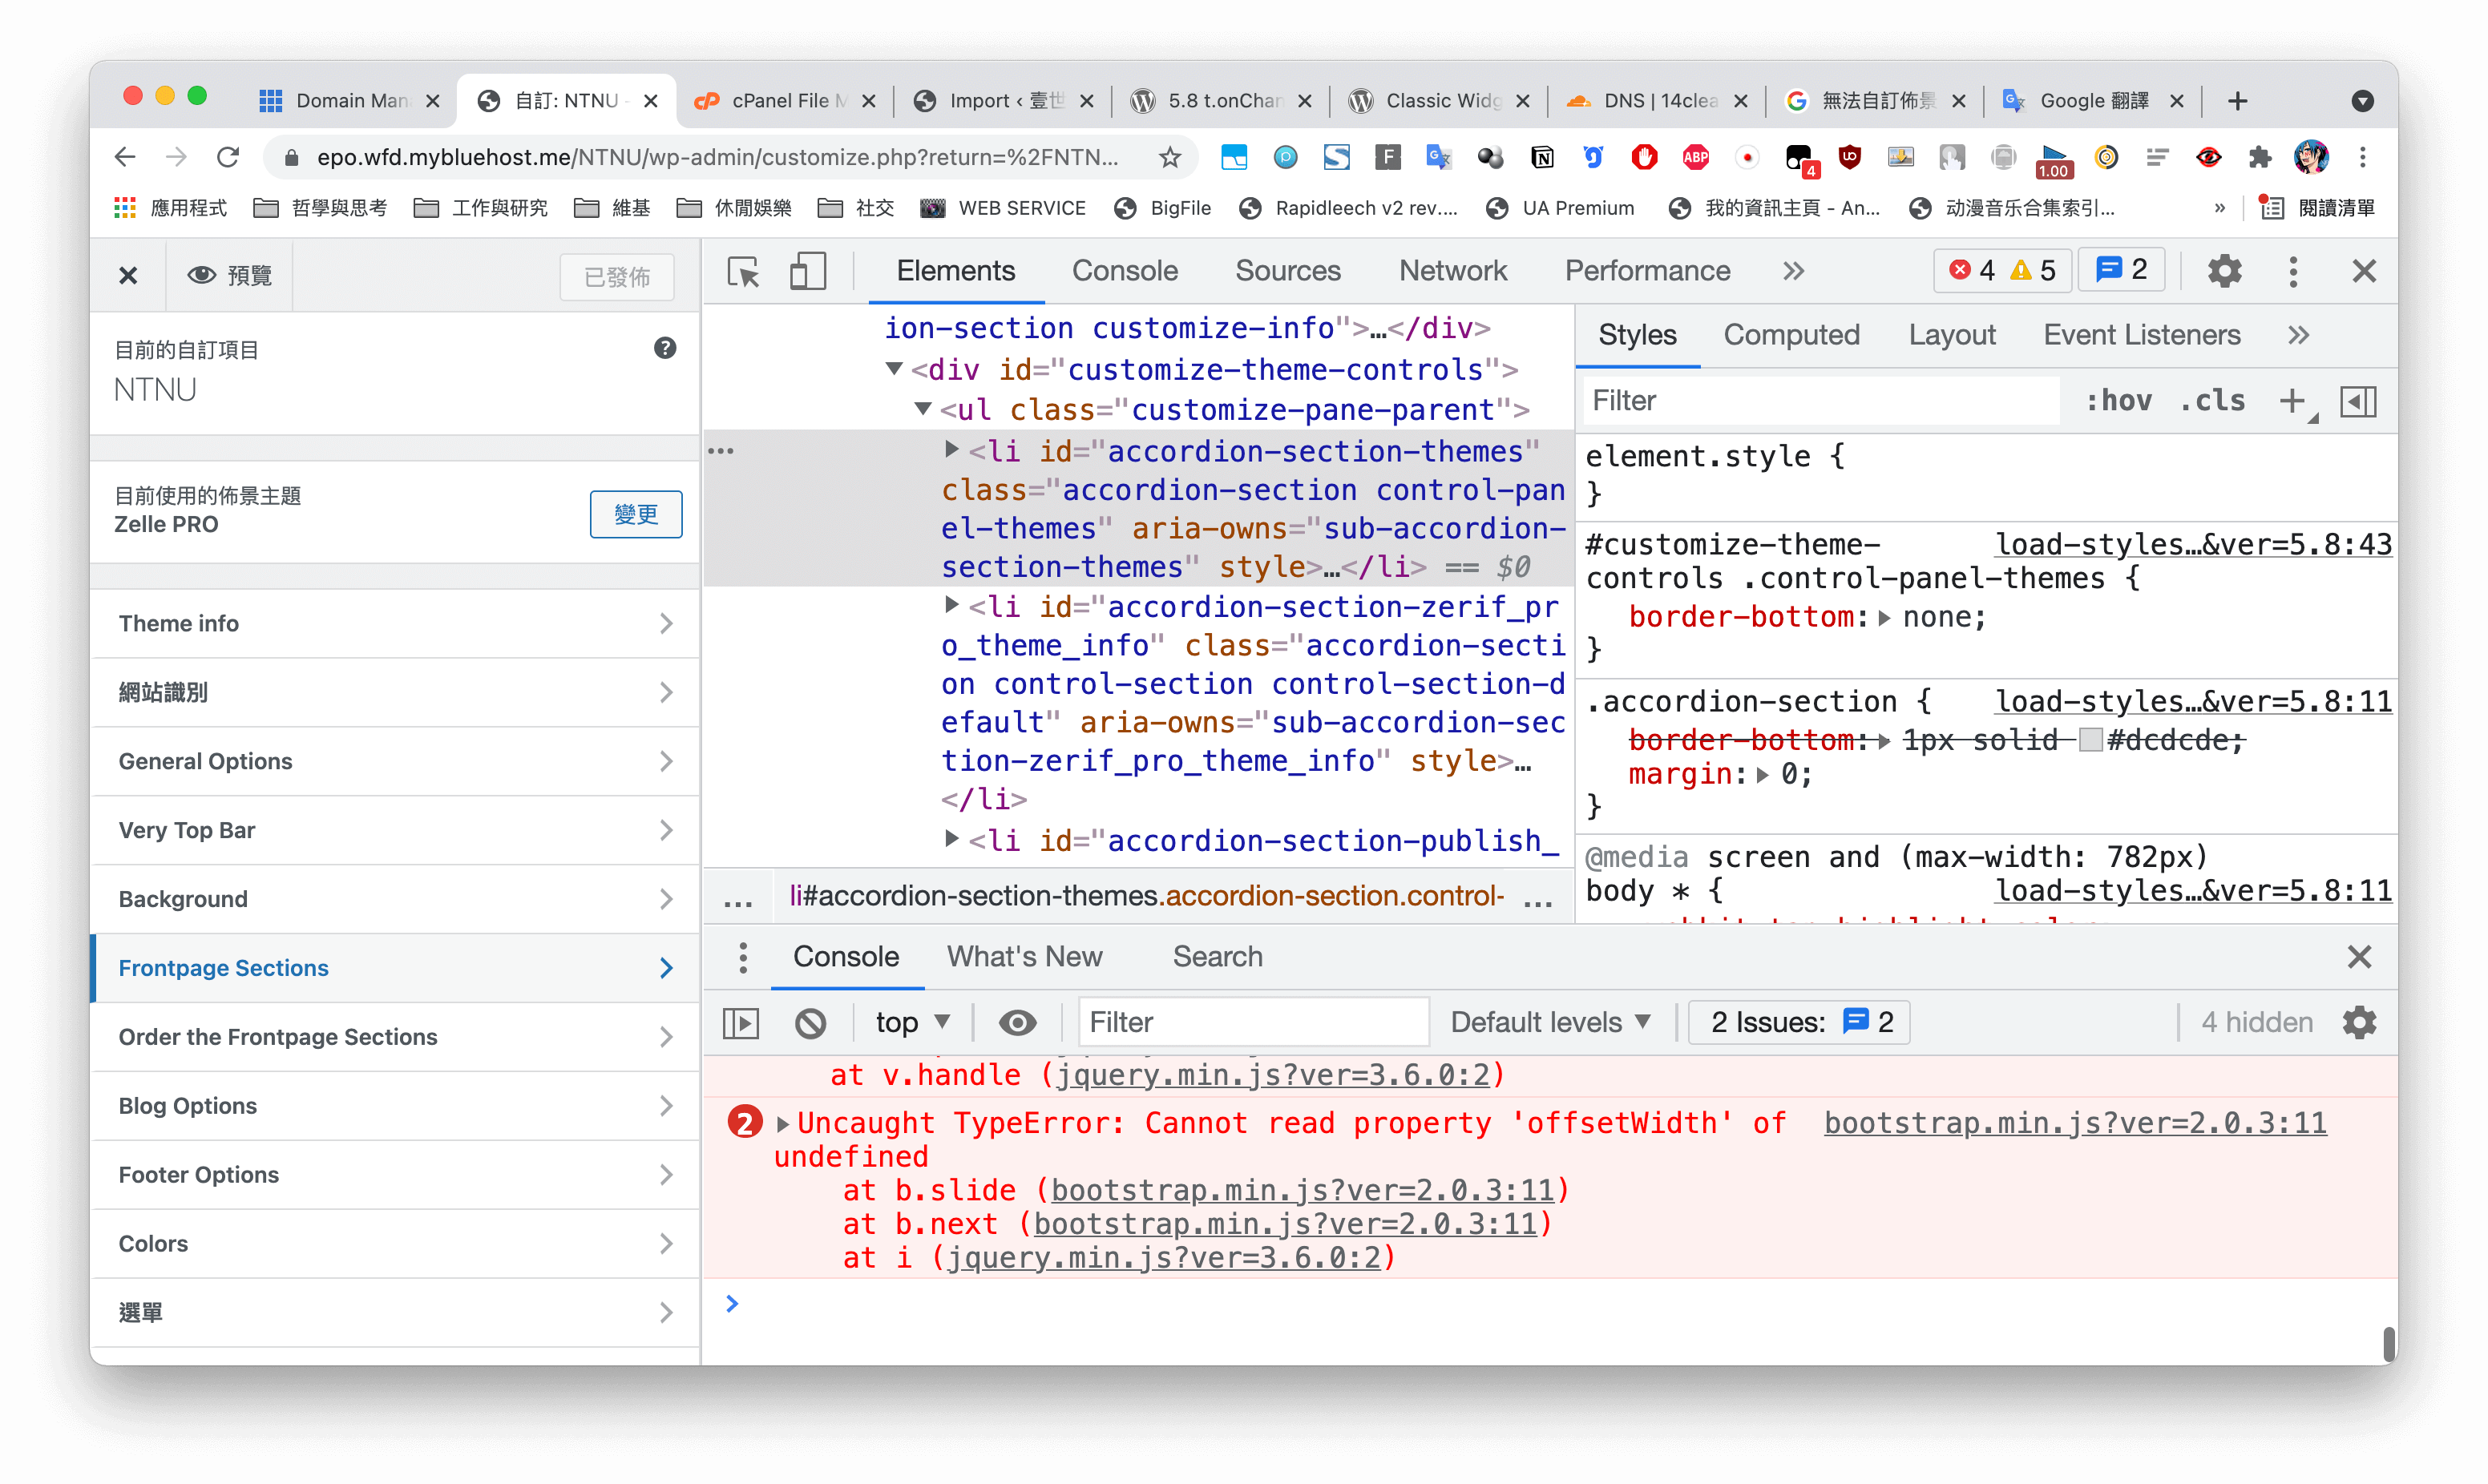Add a new style rule with plus icon
The width and height of the screenshot is (2488, 1484).
coord(2292,402)
